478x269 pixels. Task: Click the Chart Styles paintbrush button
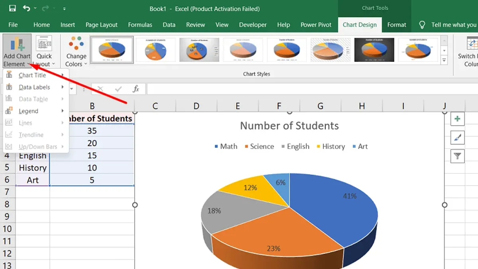pos(457,137)
